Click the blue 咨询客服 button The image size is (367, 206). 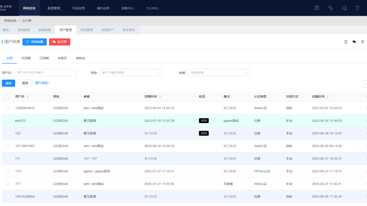point(35,42)
